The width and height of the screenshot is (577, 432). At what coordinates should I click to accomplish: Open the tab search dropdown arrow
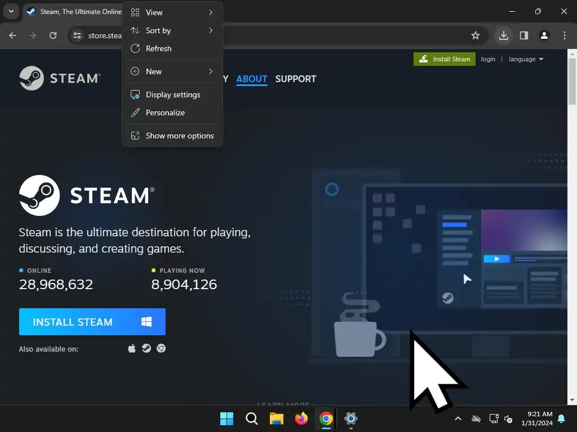(11, 11)
